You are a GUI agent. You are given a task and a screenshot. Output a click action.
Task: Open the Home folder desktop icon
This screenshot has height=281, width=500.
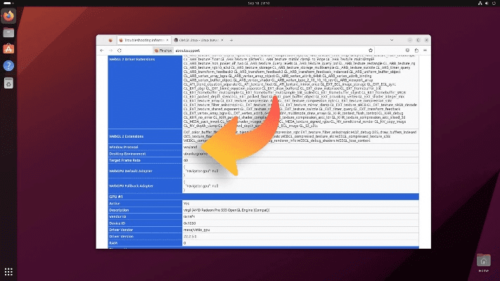pyautogui.click(x=483, y=261)
